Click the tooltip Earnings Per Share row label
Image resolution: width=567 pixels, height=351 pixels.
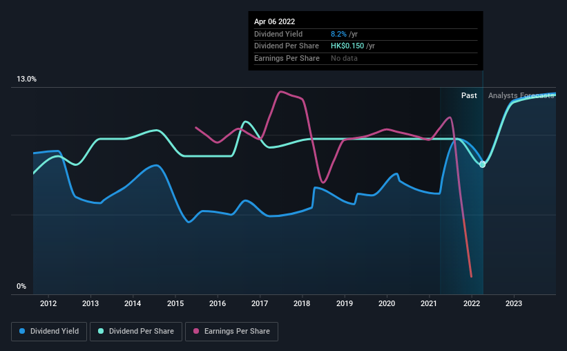point(287,58)
